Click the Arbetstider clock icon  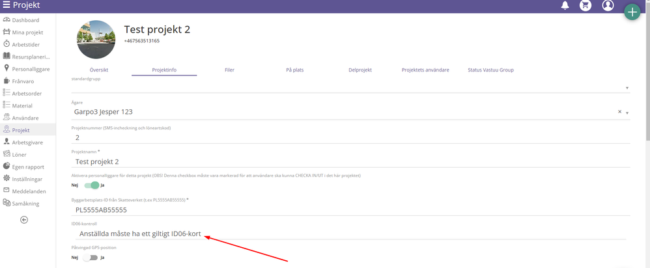pyautogui.click(x=7, y=44)
